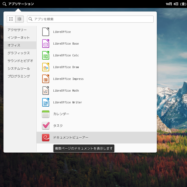Open the タスク checkmark icon
This screenshot has width=187, height=187.
(46, 126)
